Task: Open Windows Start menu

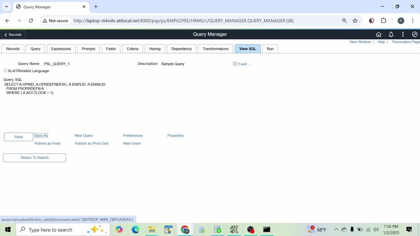Action: [x=8, y=230]
